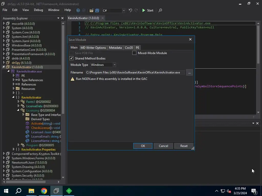Click the Type References node icon
This screenshot has height=196, width=262.
pos(18,80)
